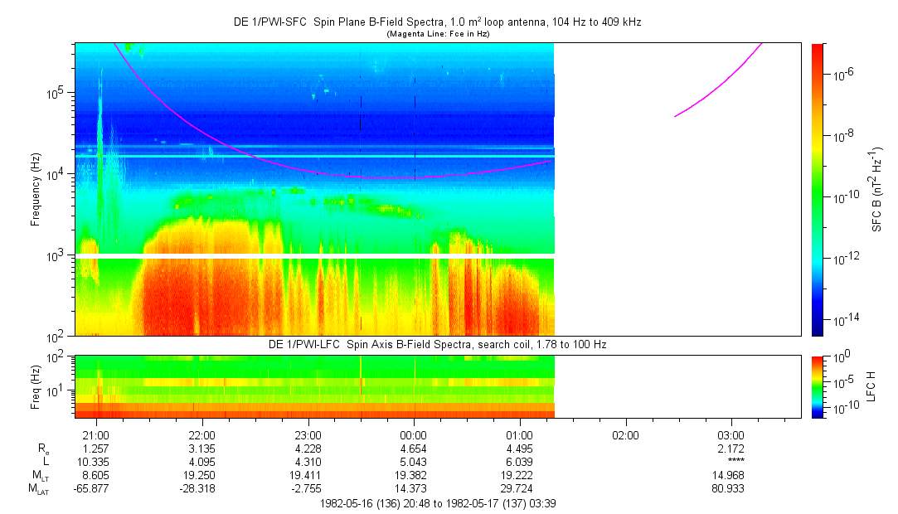Click the L value 10.335

[97, 461]
